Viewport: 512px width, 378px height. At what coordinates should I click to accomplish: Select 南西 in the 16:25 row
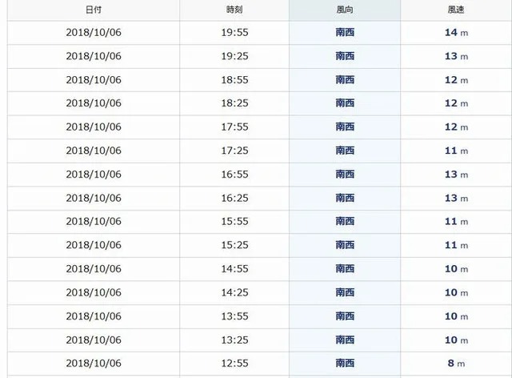[x=345, y=198]
